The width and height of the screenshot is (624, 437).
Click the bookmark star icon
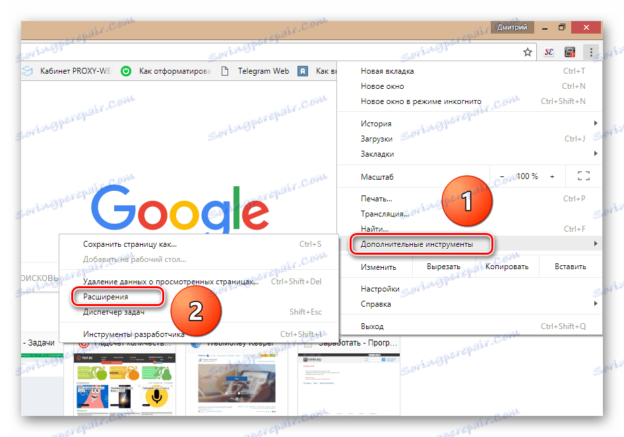point(527,52)
